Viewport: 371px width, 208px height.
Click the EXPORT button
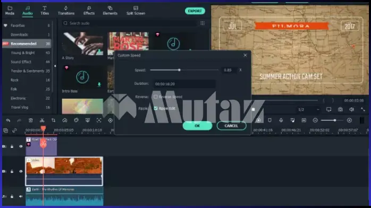[195, 11]
